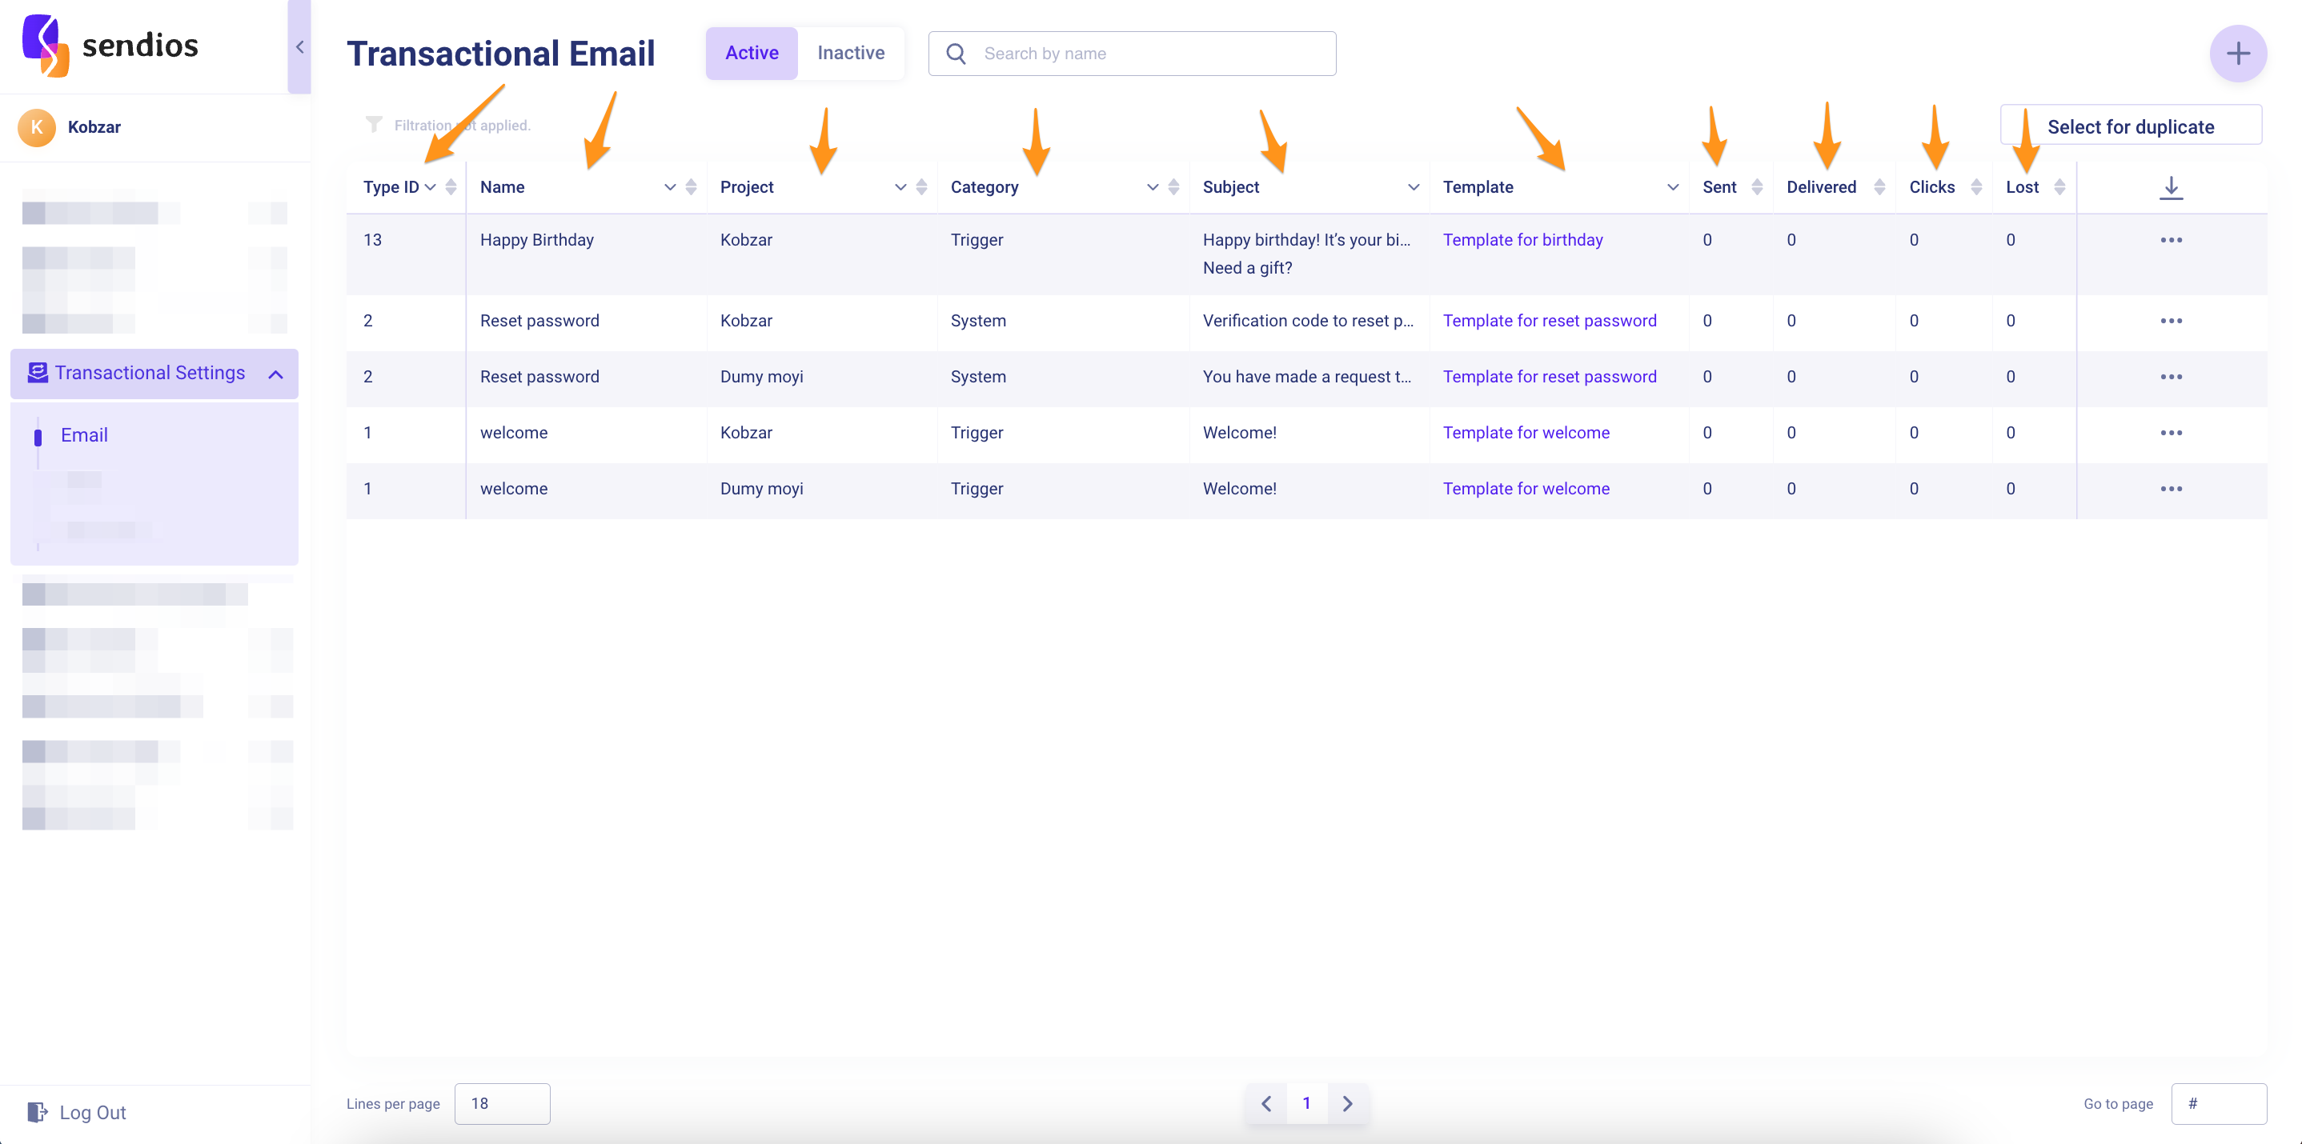This screenshot has width=2302, height=1144.
Task: Collapse the sidebar with the arrow icon
Action: 299,46
